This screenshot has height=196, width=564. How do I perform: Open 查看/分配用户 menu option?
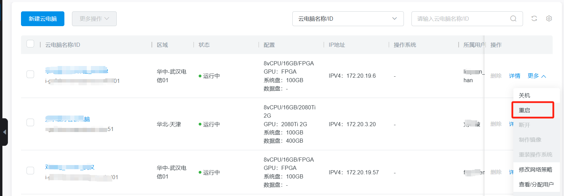[536, 184]
